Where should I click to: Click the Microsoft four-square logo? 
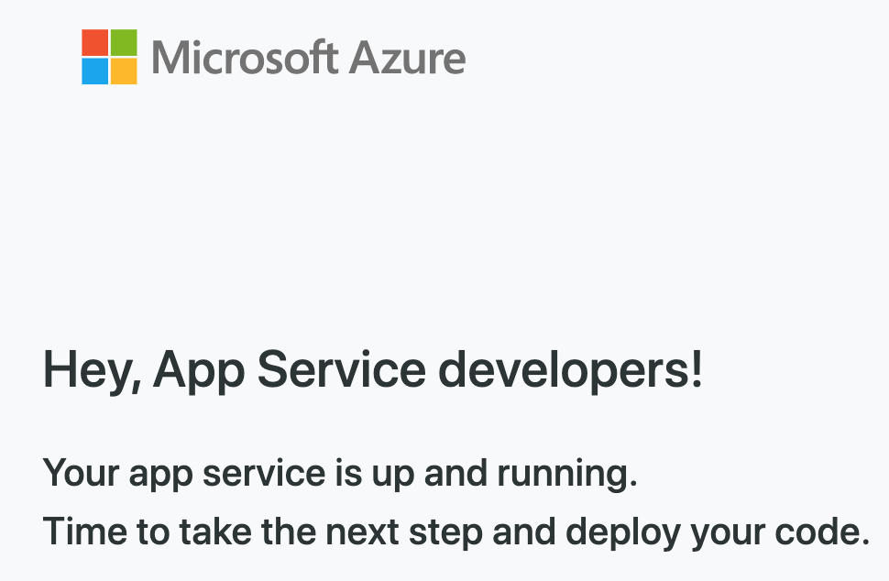tap(109, 57)
